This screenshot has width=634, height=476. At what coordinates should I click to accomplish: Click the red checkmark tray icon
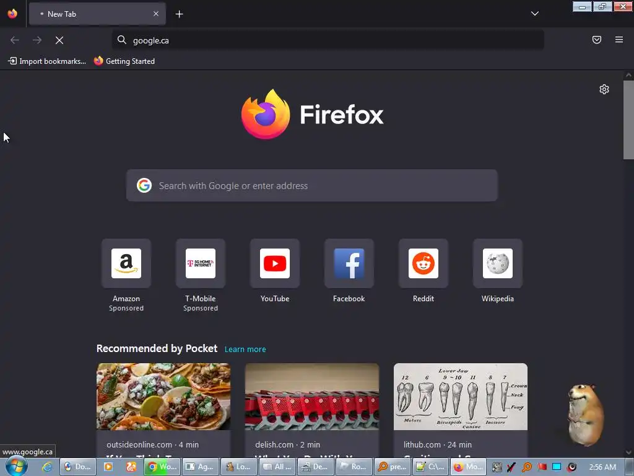click(511, 467)
